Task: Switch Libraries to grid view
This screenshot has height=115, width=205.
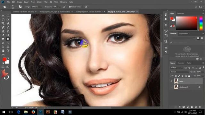Action: pyautogui.click(x=198, y=38)
